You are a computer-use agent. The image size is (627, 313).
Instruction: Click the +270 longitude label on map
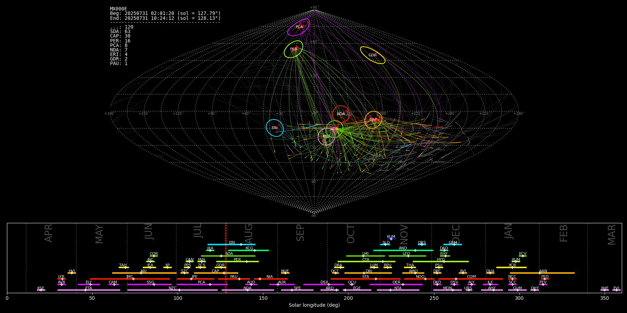pyautogui.click(x=416, y=113)
